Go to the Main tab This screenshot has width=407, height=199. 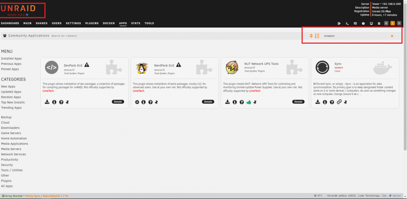pos(27,23)
